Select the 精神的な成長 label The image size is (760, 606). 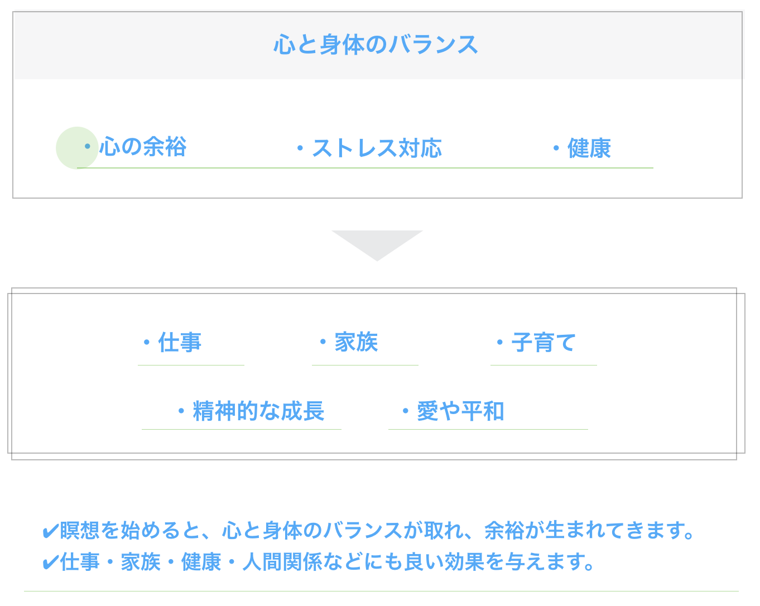click(x=258, y=411)
